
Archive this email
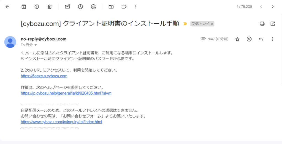[x=24, y=7]
